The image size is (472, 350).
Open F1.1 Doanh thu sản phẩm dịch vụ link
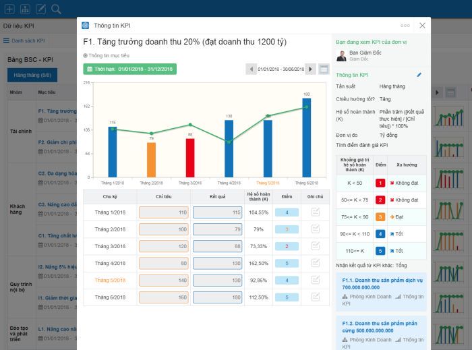click(383, 283)
